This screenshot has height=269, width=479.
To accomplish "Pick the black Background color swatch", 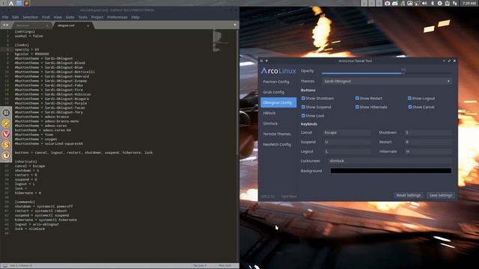I will [391, 171].
